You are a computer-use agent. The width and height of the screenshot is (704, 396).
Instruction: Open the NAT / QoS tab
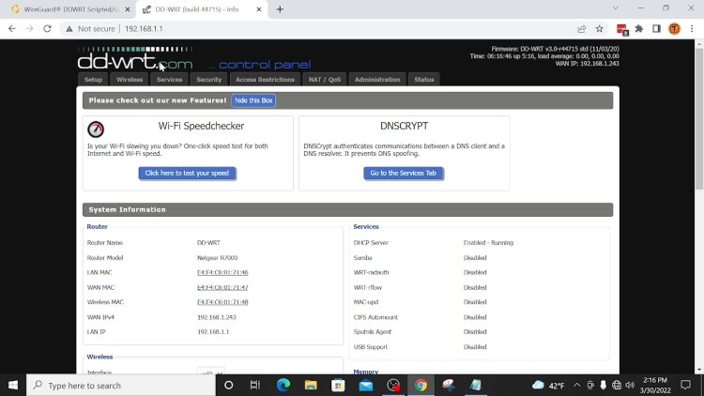pos(325,80)
